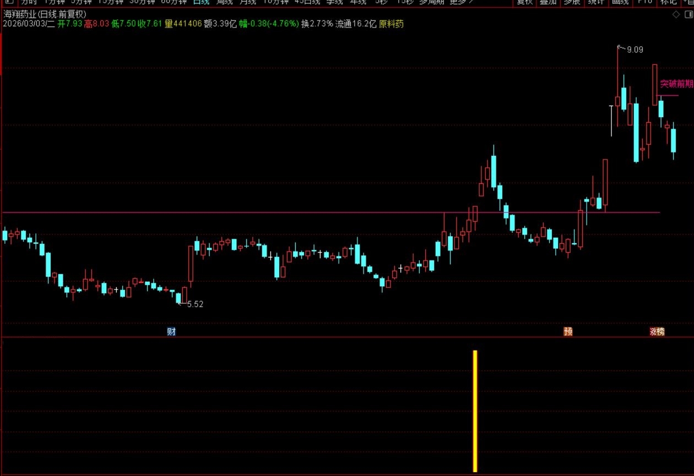Image resolution: width=694 pixels, height=476 pixels.
Task: Click the cyan candle at the 5.52 low
Action: 178,298
